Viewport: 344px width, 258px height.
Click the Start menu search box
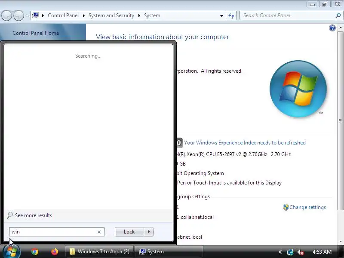(57, 232)
